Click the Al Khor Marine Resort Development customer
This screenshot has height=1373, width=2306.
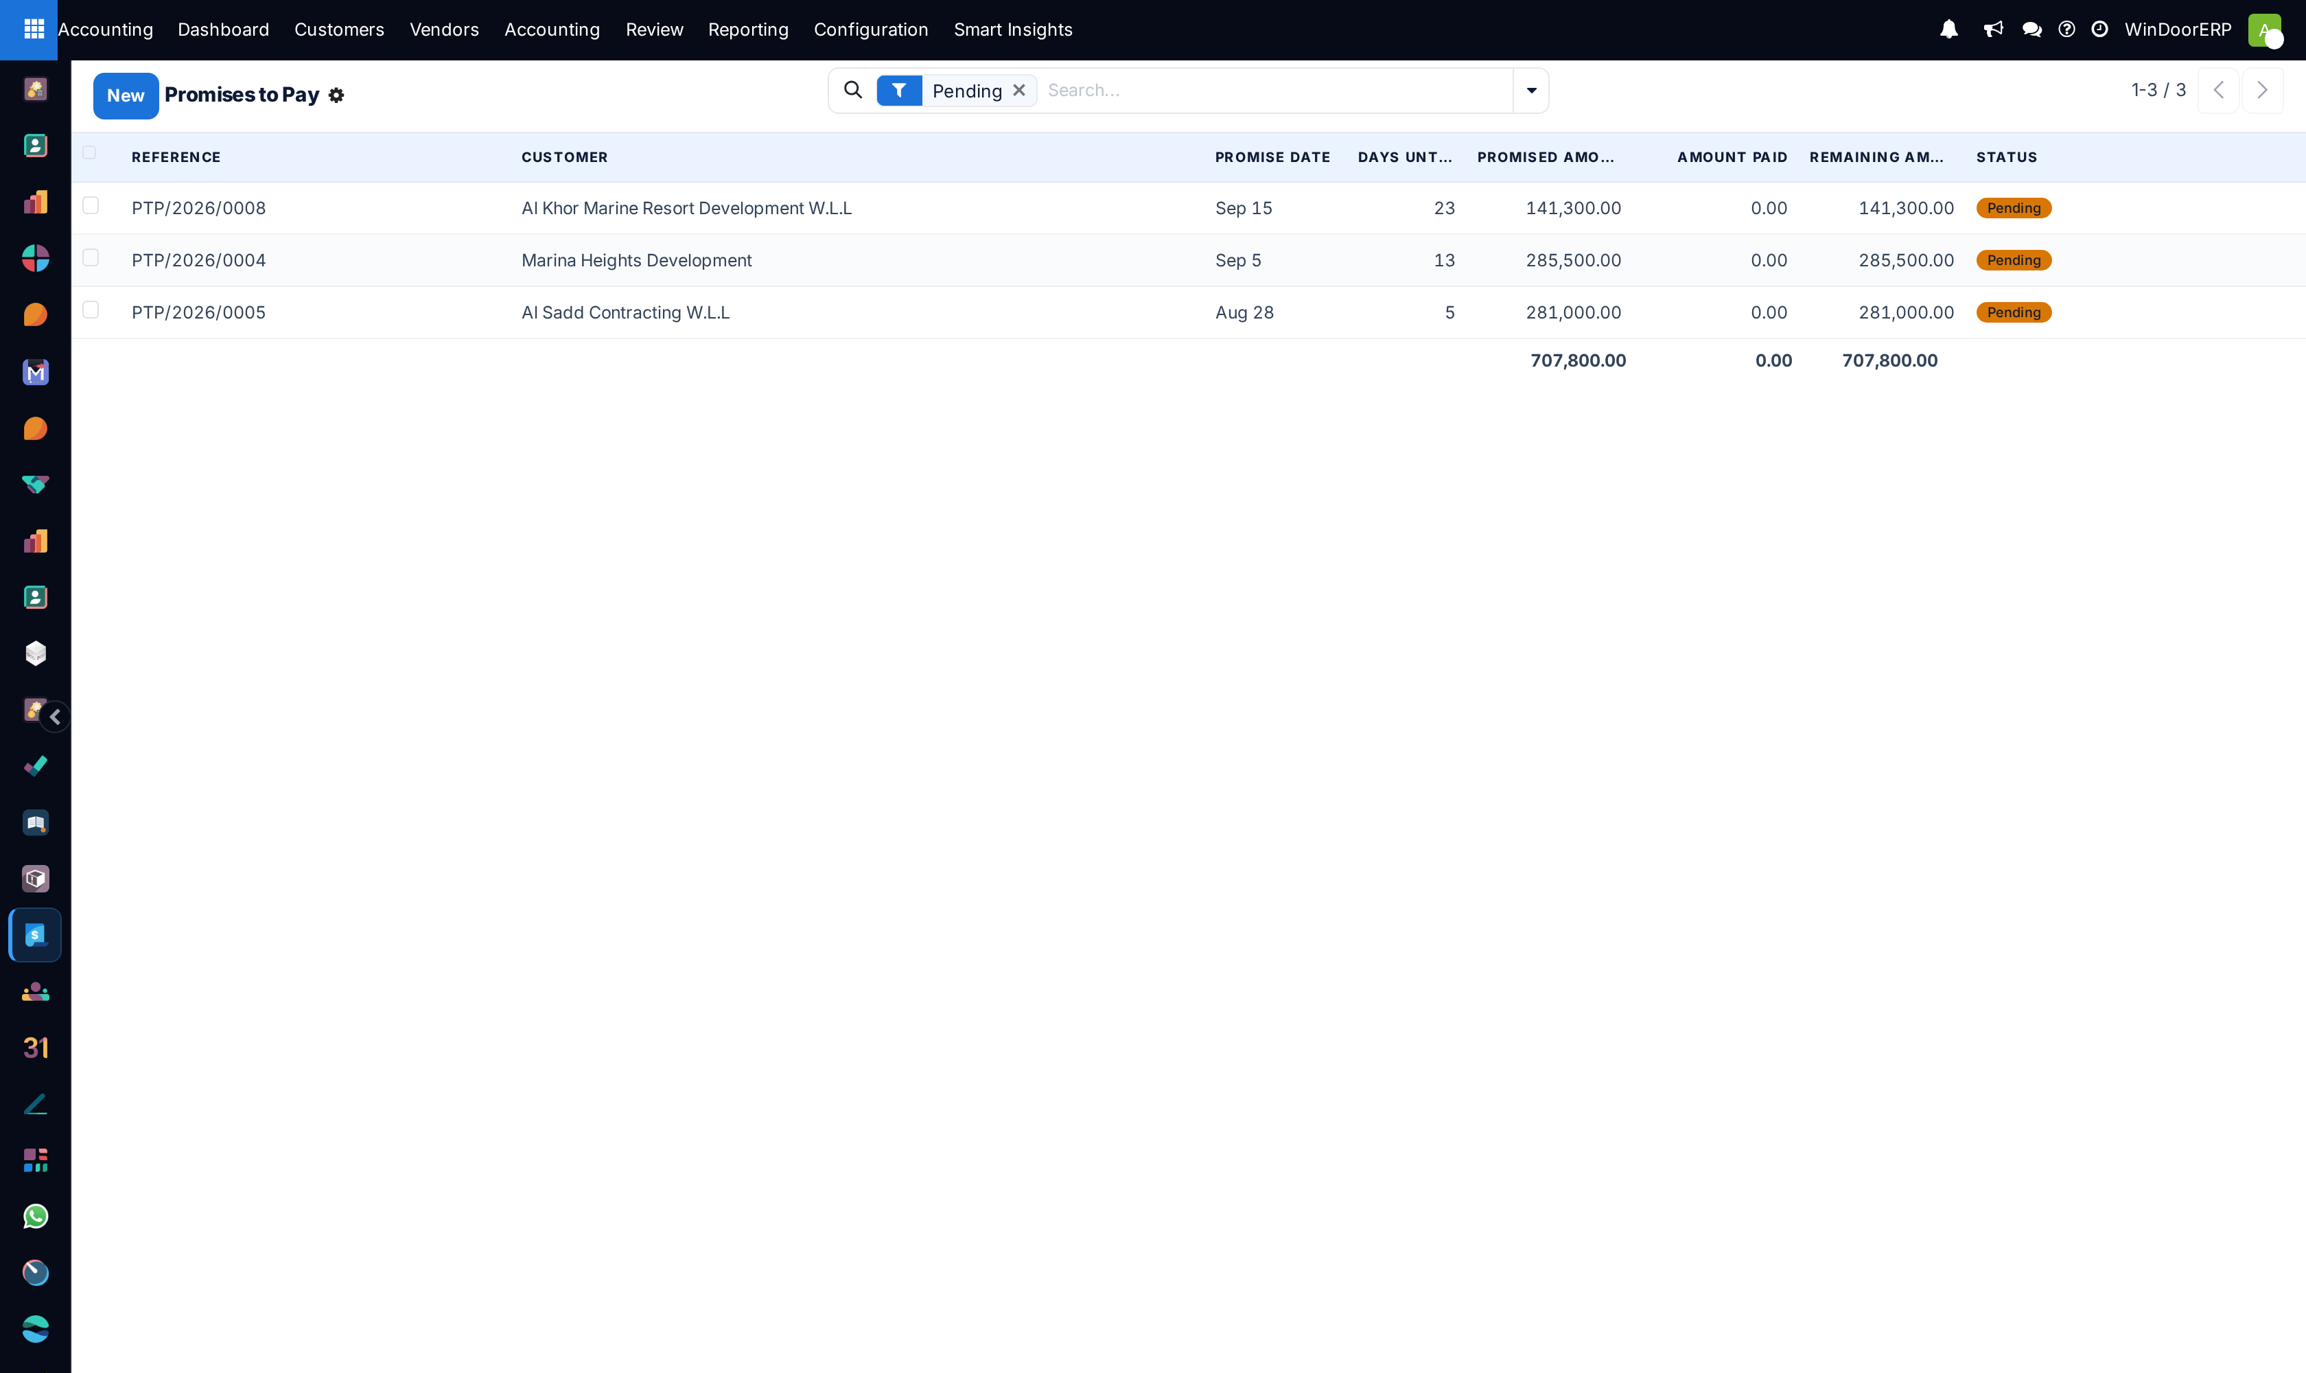pos(686,208)
